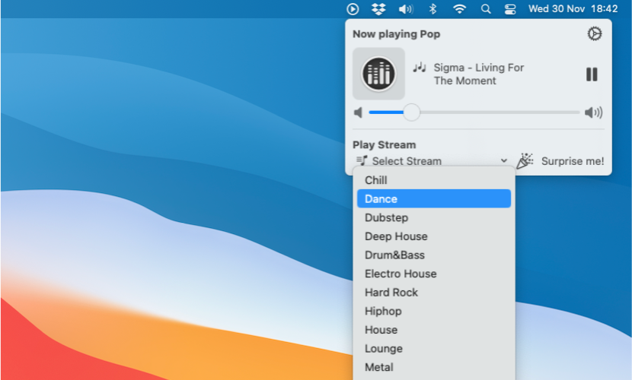Viewport: 632px width, 380px height.
Task: Select the Electro House stream
Action: coord(434,274)
